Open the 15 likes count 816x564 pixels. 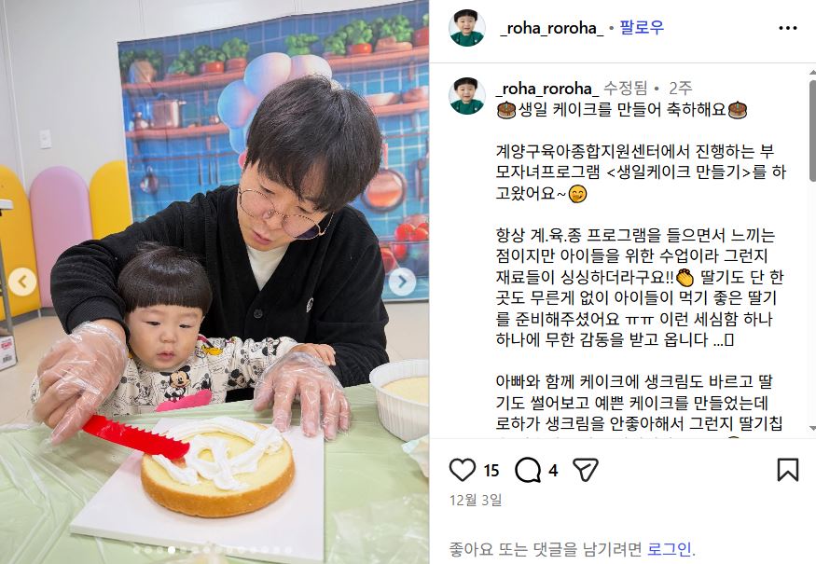pos(491,471)
